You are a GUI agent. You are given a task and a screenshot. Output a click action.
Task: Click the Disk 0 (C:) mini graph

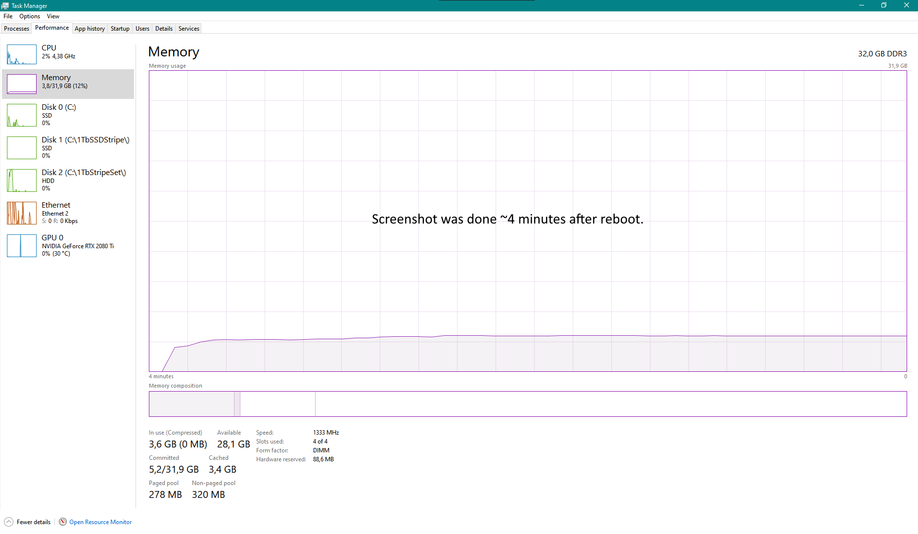coord(22,115)
